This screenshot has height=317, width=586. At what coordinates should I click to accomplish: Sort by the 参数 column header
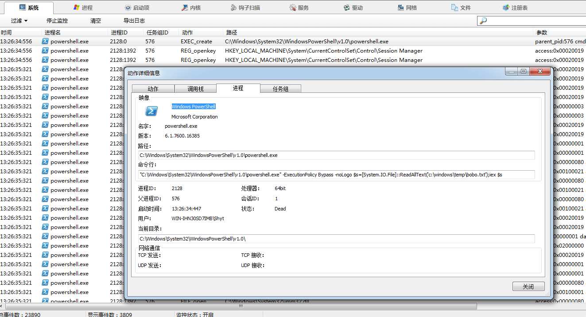(560, 32)
